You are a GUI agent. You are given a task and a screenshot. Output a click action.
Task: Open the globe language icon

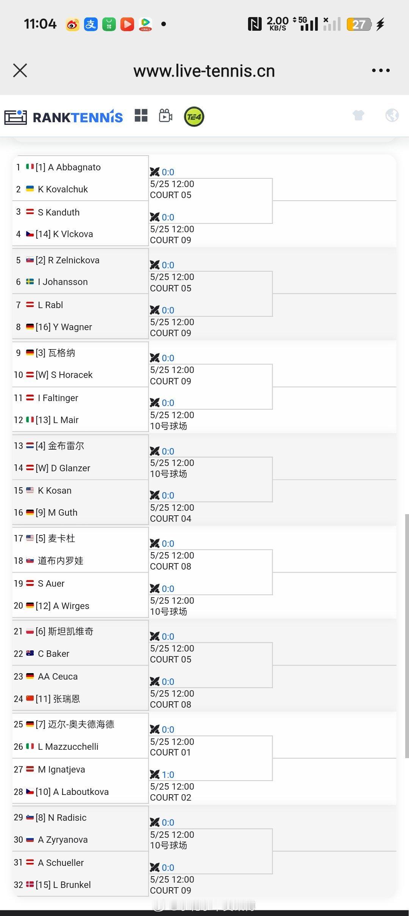pos(392,115)
